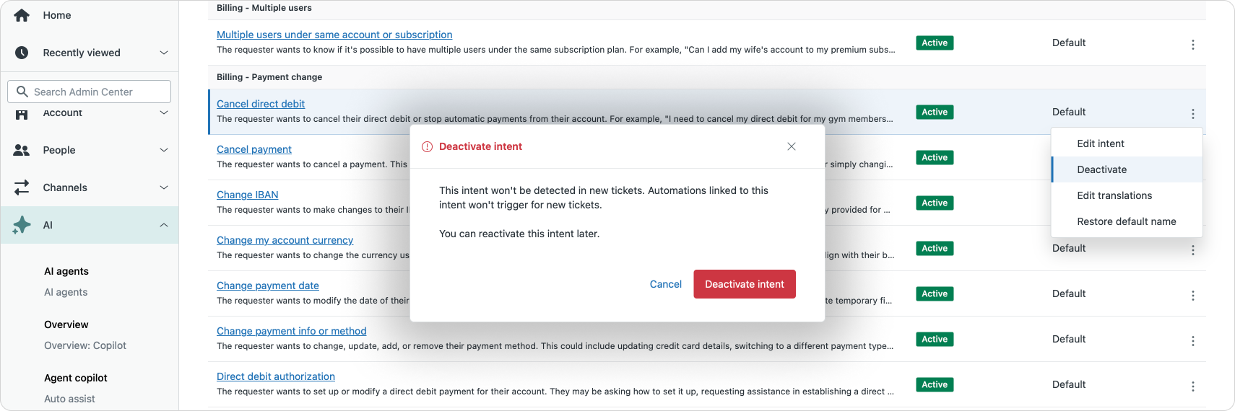Click the Home house icon
The image size is (1235, 411).
[22, 15]
